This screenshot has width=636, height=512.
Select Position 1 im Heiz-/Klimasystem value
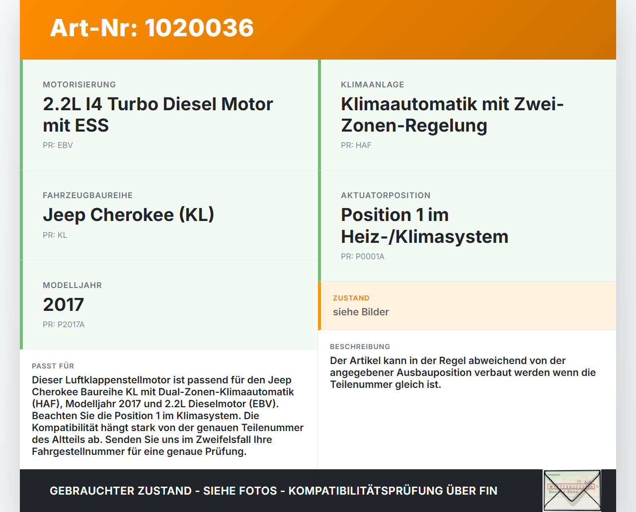point(425,225)
